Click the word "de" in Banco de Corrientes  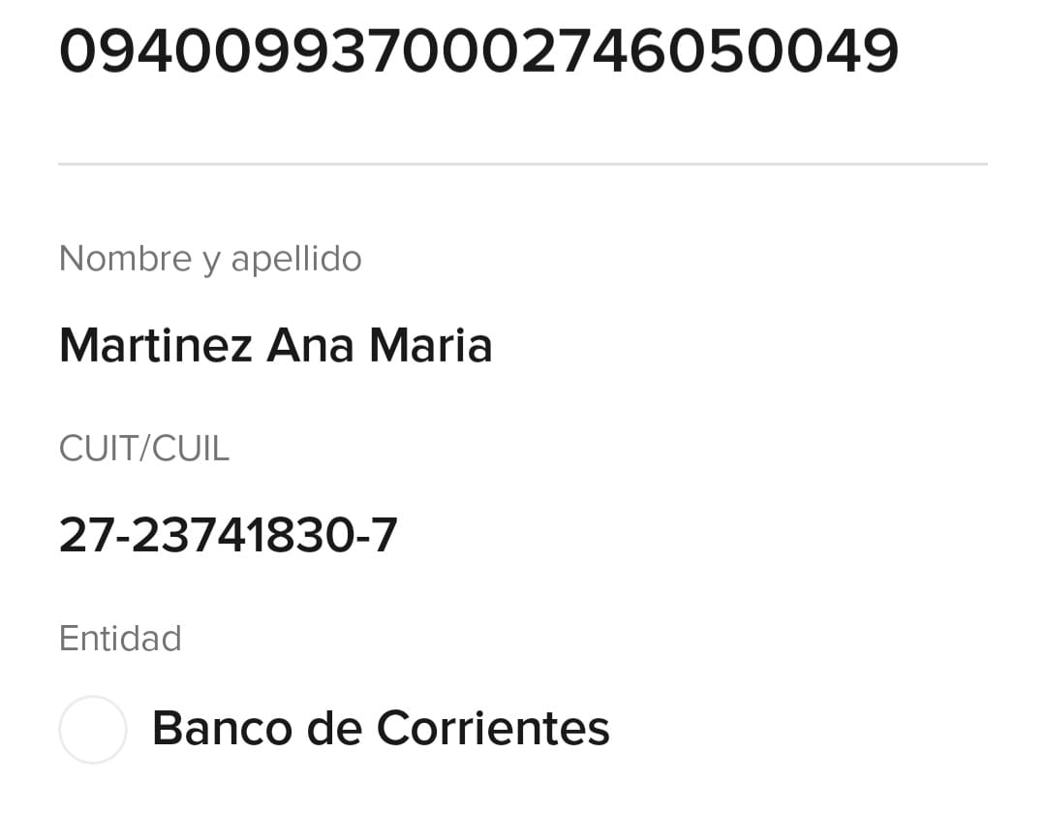333,729
